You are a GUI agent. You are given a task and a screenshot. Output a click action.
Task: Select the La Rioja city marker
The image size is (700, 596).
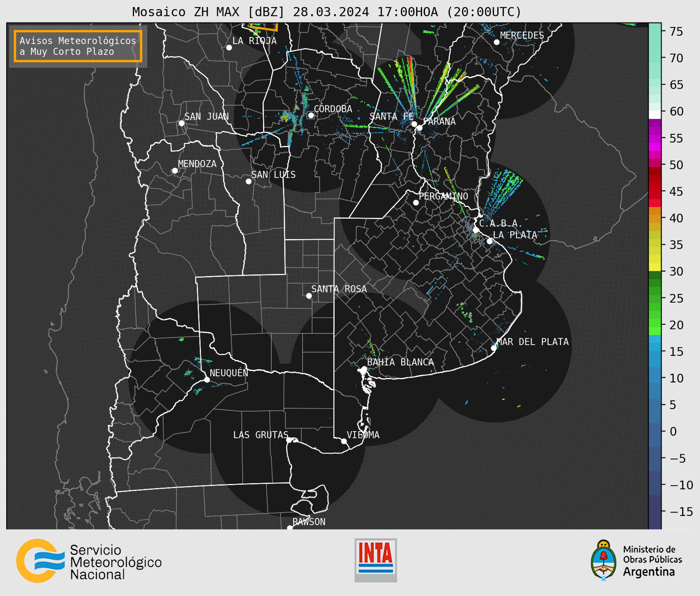pos(229,48)
